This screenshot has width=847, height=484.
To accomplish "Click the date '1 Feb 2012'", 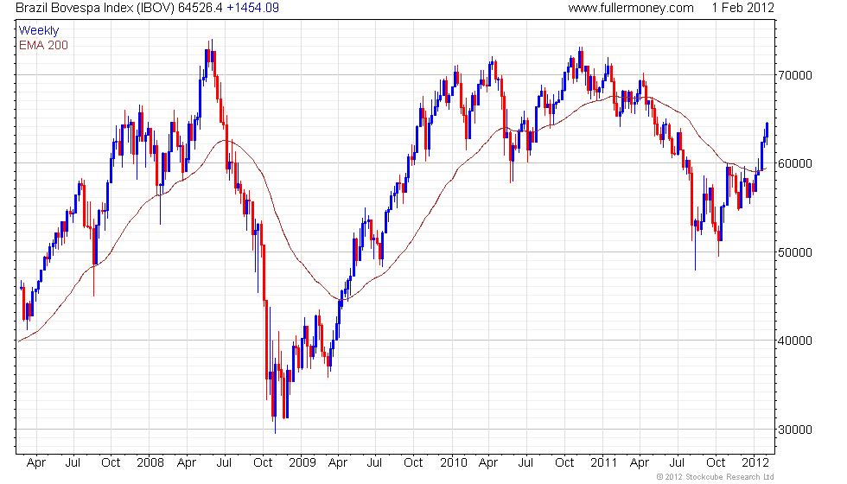I will tap(742, 8).
